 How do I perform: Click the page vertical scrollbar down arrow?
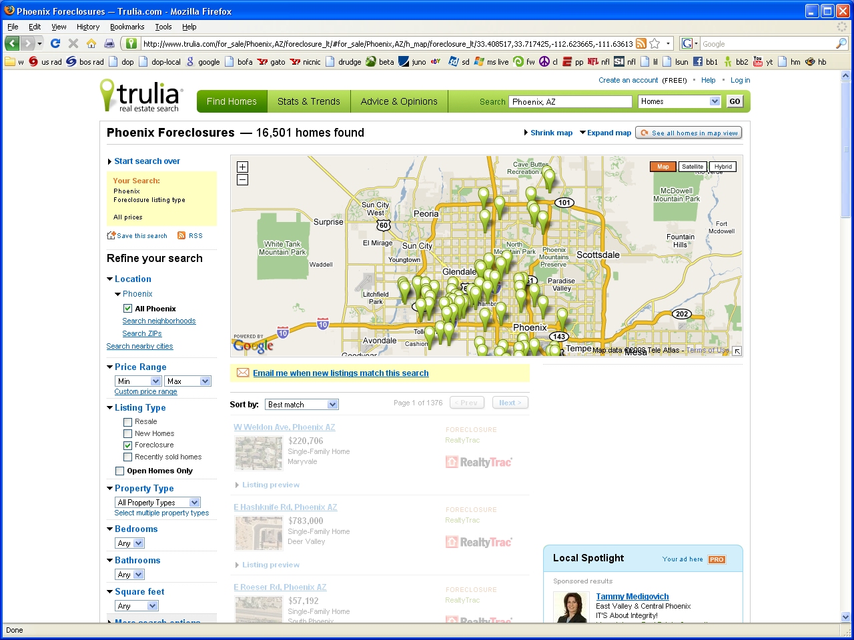(x=846, y=617)
